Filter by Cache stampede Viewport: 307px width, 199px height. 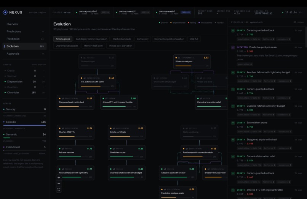[122, 39]
